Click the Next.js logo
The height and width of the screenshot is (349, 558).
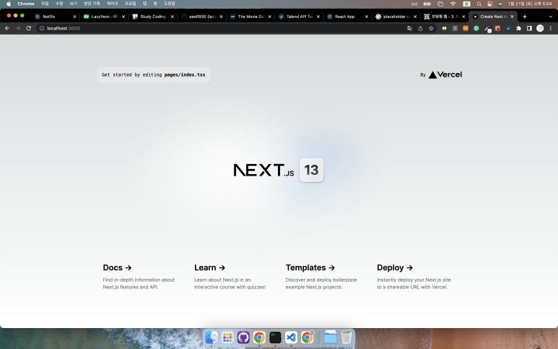(263, 170)
